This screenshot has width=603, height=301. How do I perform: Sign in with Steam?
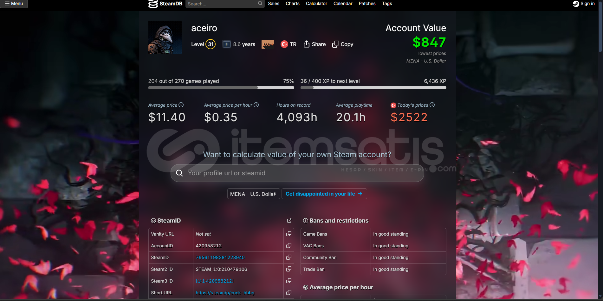tap(584, 3)
